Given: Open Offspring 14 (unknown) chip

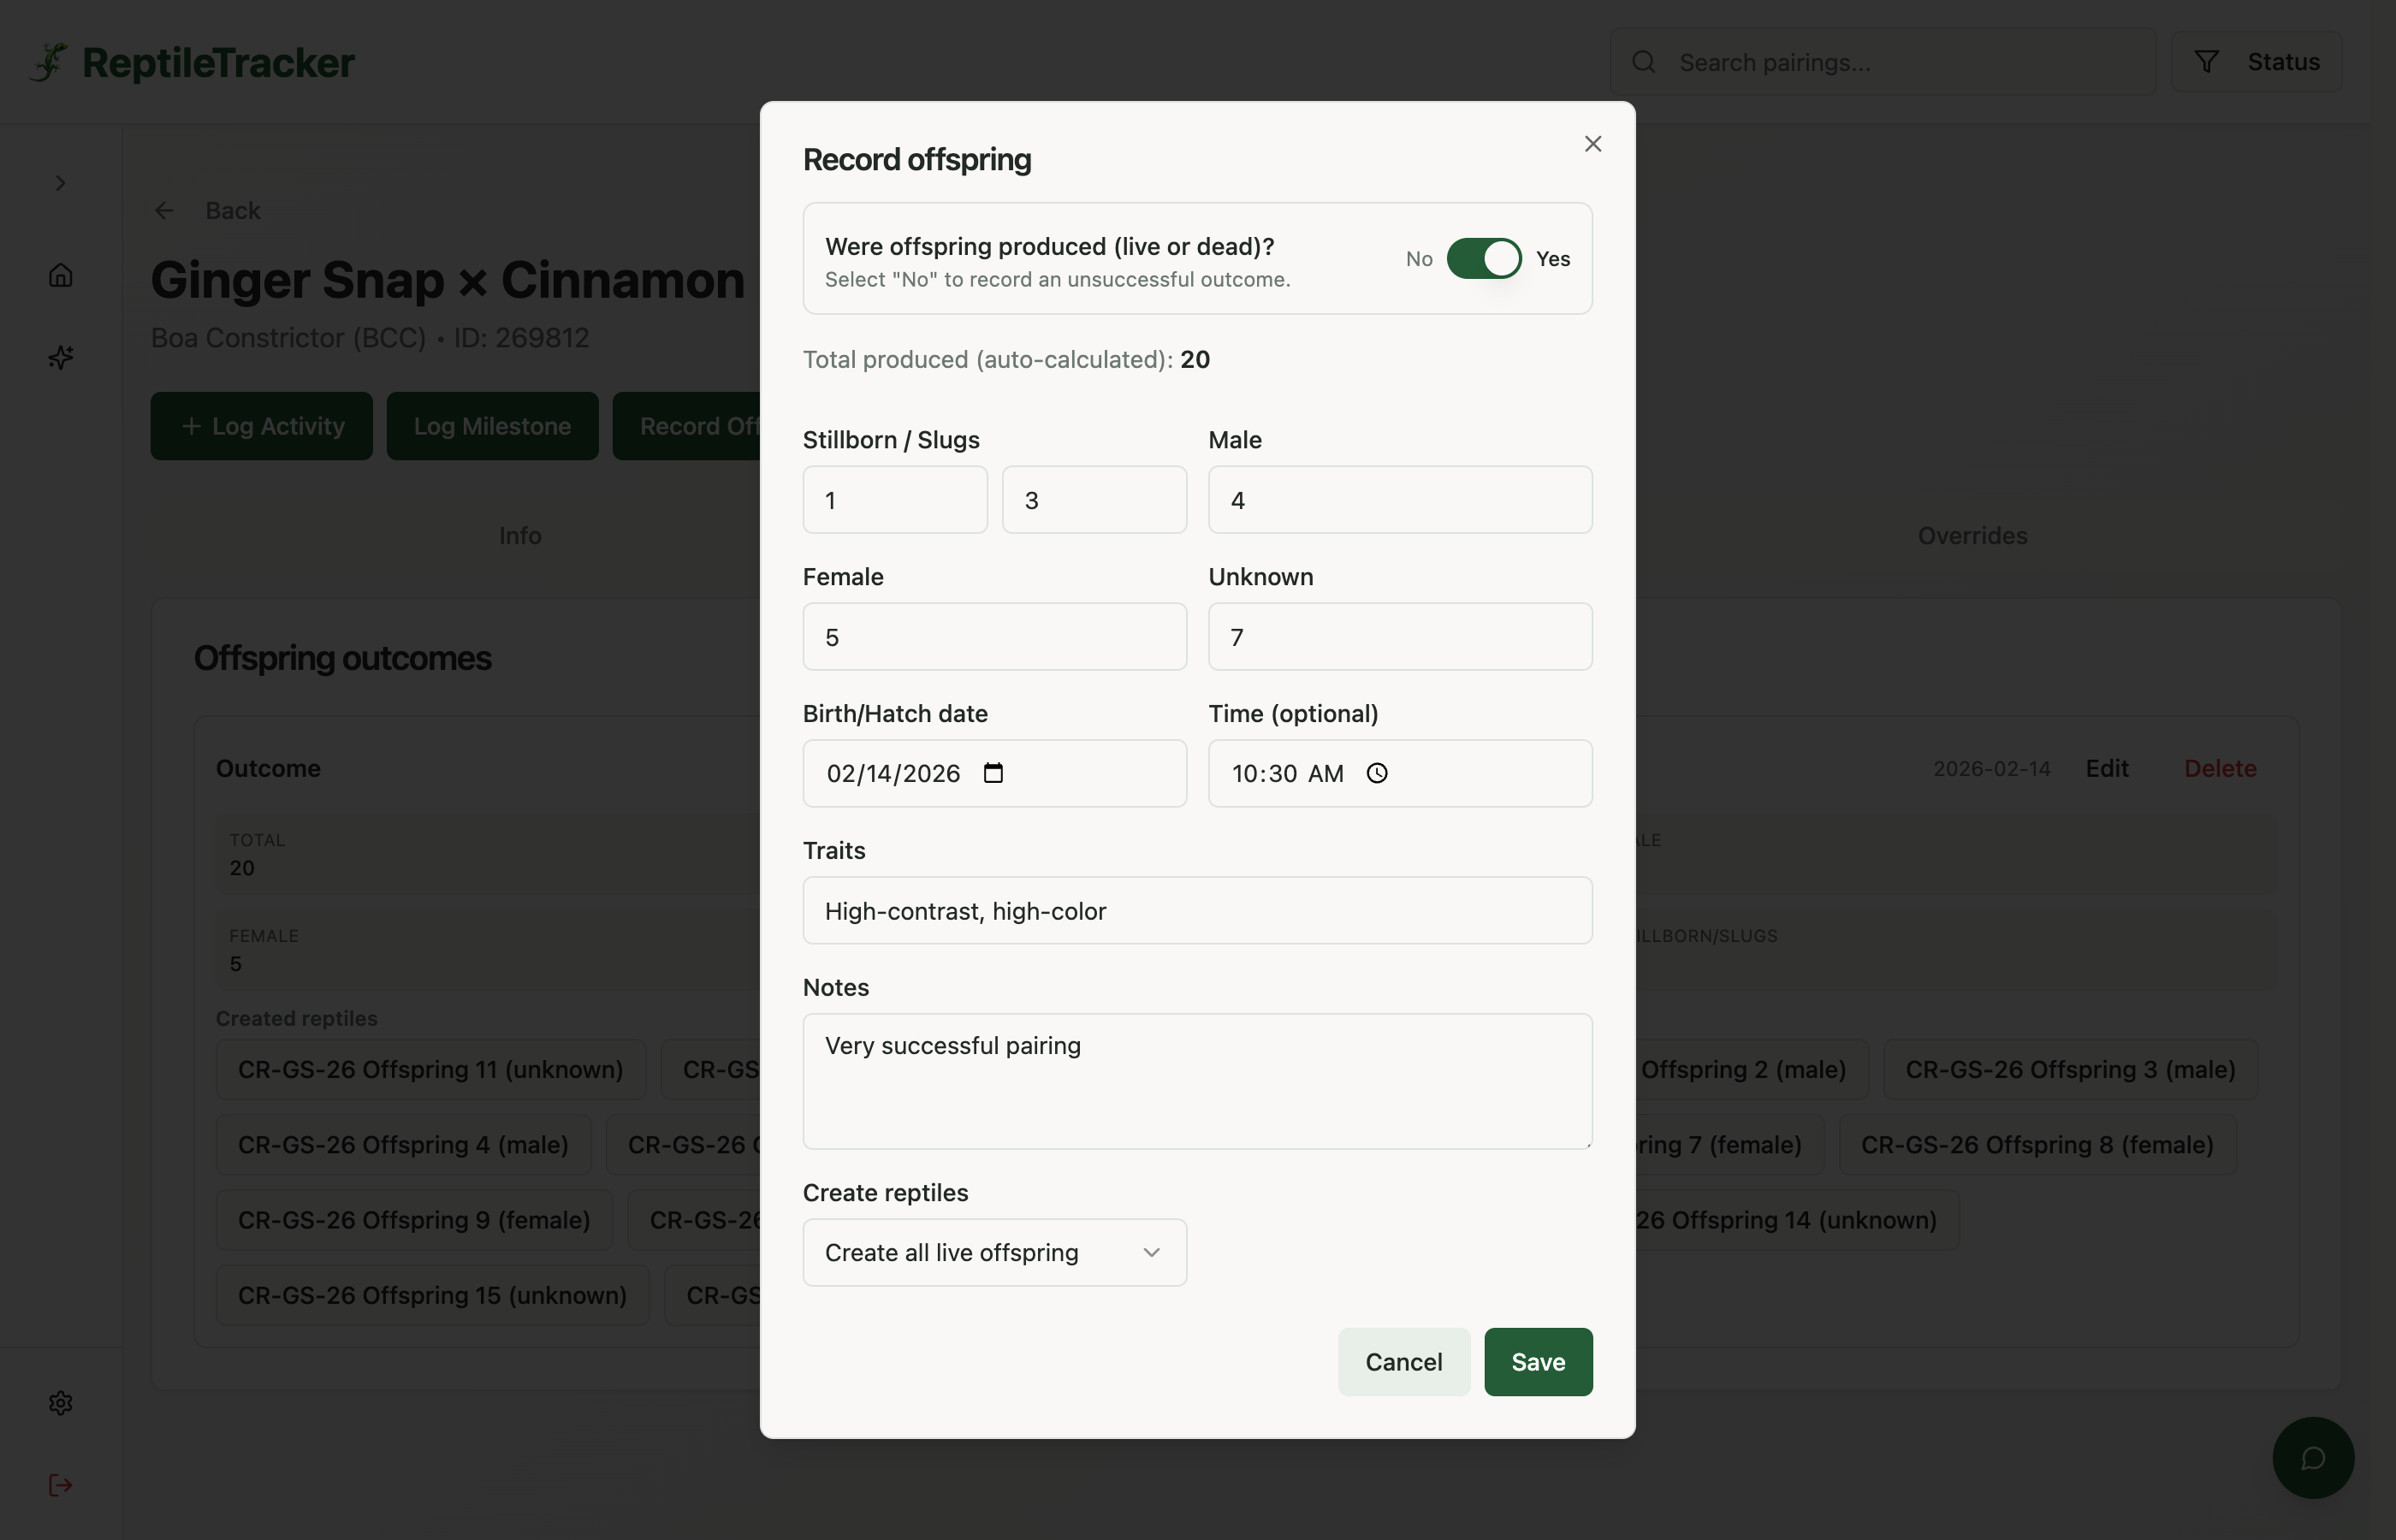Looking at the screenshot, I should (1796, 1220).
